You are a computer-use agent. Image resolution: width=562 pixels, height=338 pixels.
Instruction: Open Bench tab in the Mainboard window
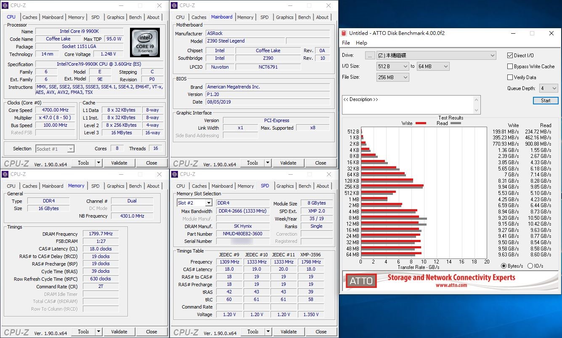(305, 17)
